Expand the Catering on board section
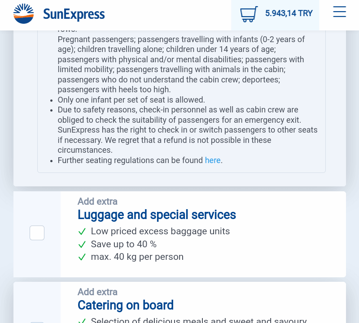Viewport: 359px width, 323px height. click(126, 305)
